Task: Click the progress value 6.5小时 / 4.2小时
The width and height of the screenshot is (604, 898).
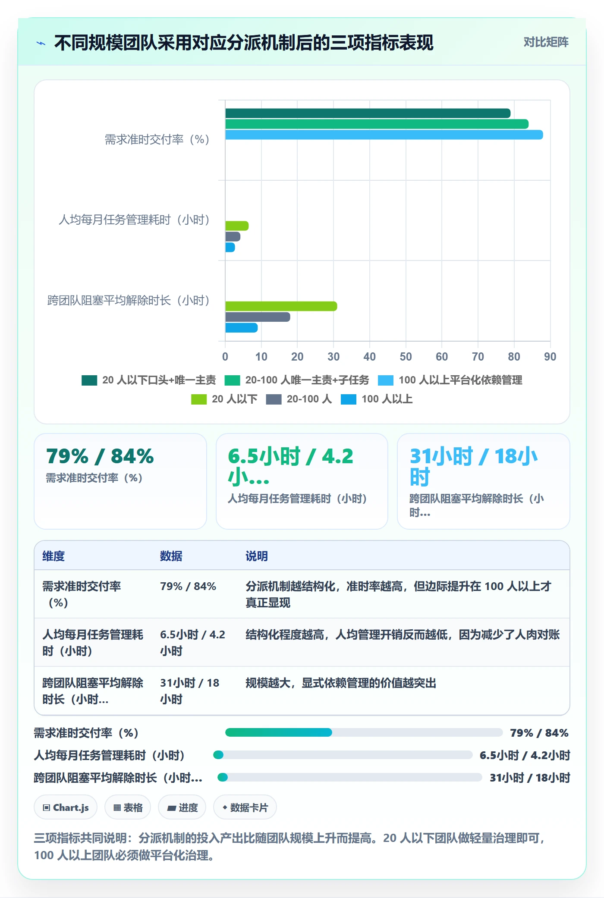Action: tap(525, 755)
